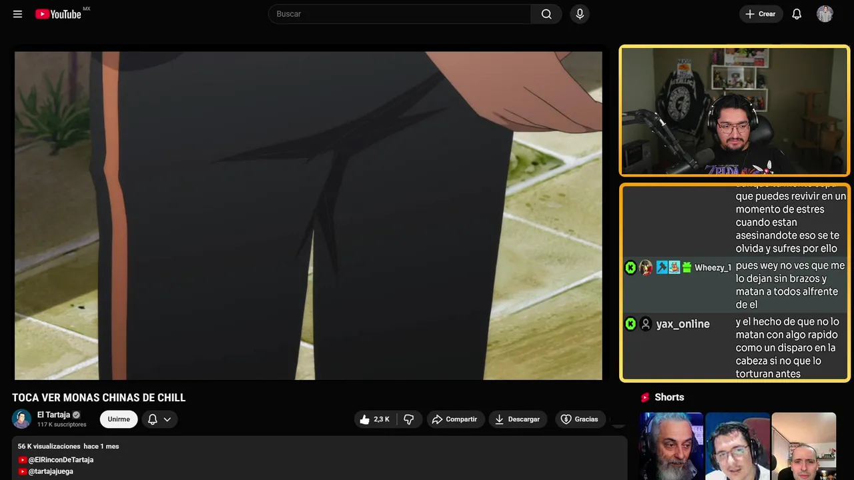Start voice search with microphone icon
Image resolution: width=854 pixels, height=480 pixels.
click(580, 14)
